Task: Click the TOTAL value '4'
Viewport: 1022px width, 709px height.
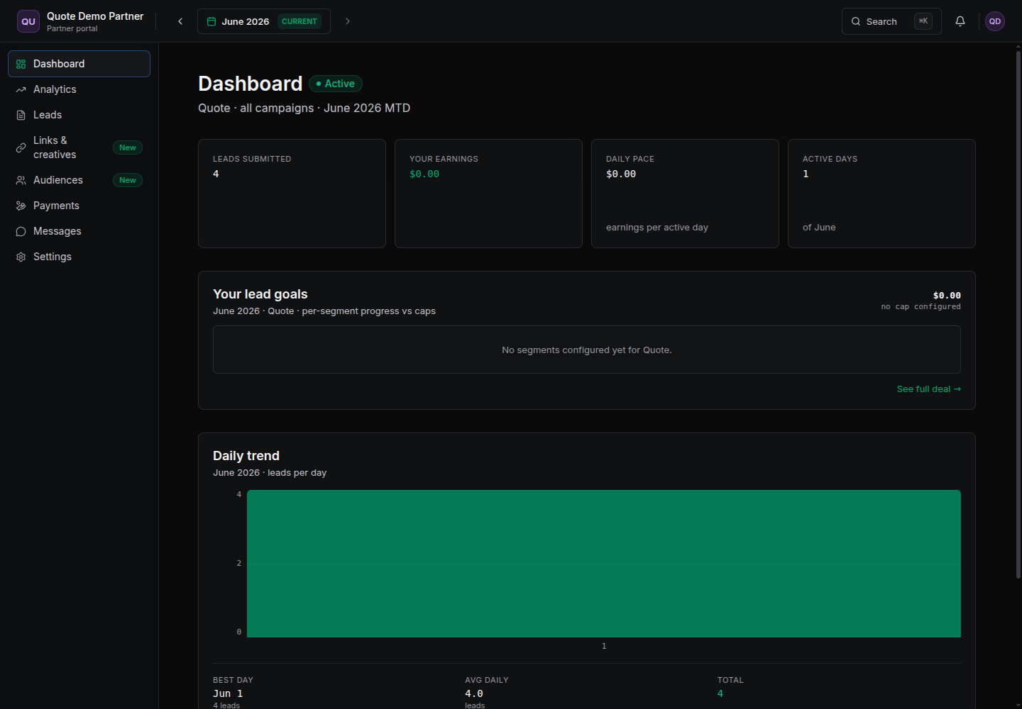Action: tap(720, 694)
